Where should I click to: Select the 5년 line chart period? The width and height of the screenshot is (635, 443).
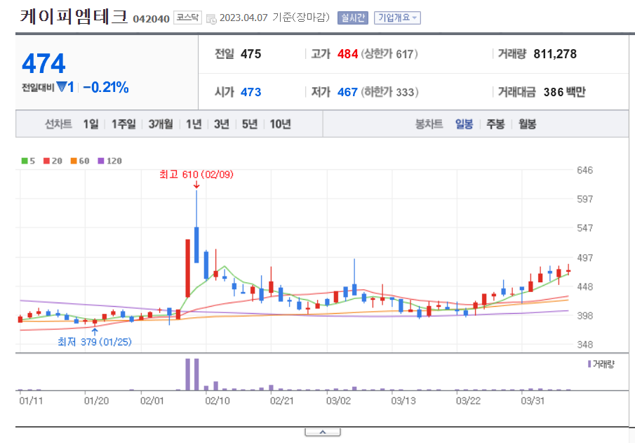point(250,124)
